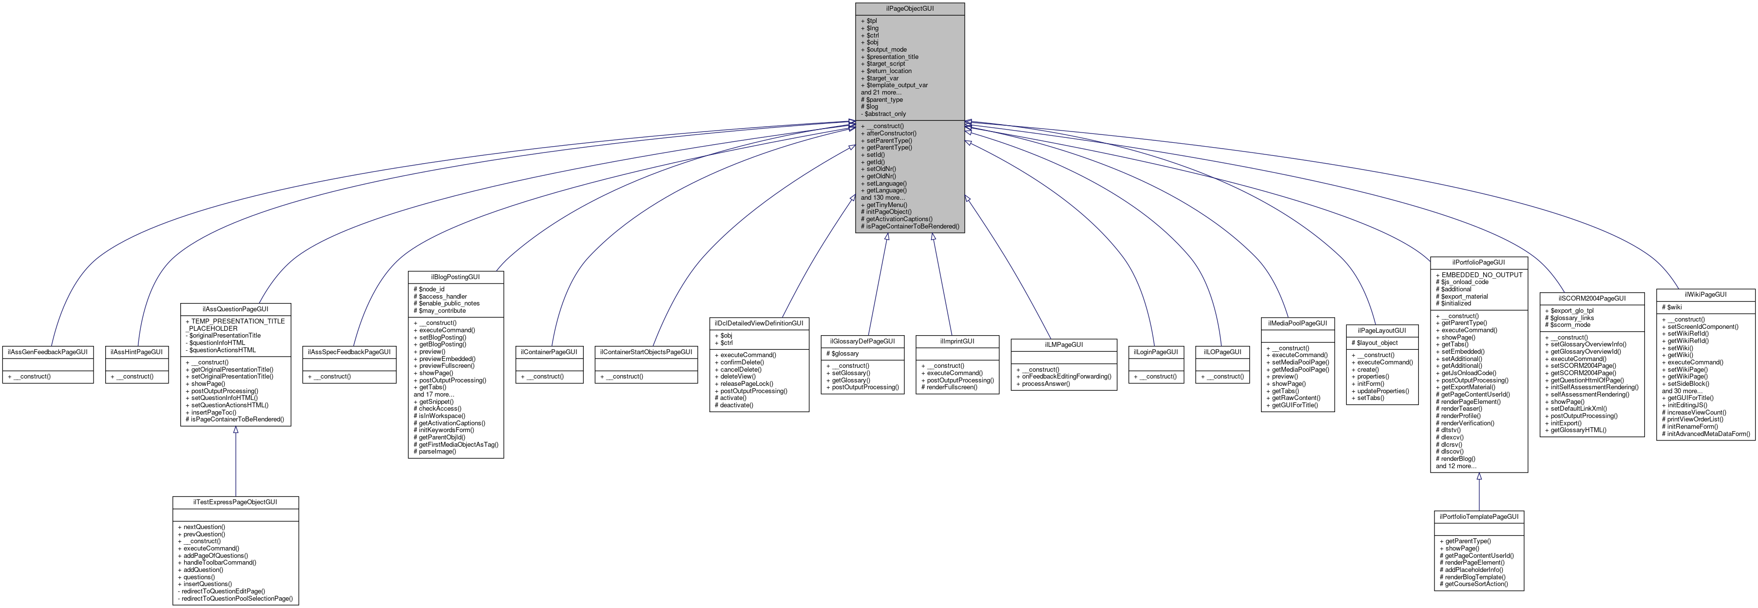Viewport: 1758px width, 608px height.
Task: Open the ilAssQuestionPageGUI class node
Action: [x=235, y=364]
